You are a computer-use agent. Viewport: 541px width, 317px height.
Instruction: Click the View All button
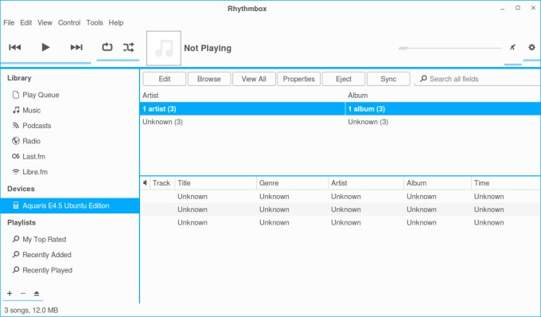[x=254, y=79]
